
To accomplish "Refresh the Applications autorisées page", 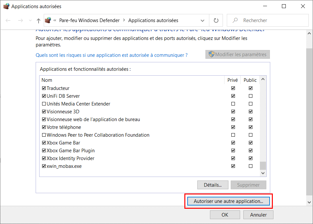I will click(x=216, y=20).
